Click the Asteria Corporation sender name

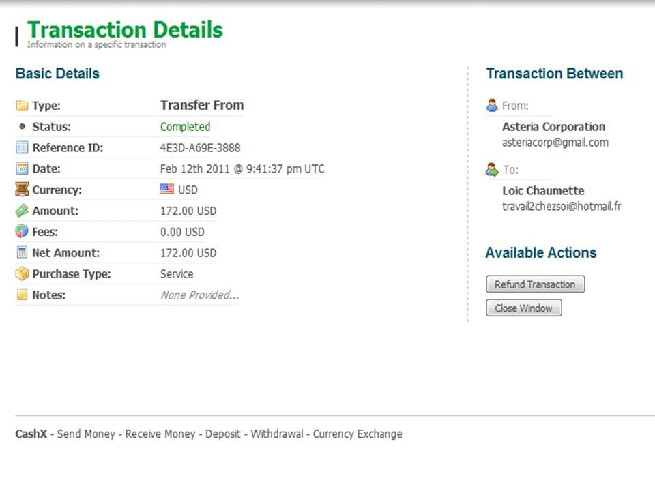click(x=553, y=127)
